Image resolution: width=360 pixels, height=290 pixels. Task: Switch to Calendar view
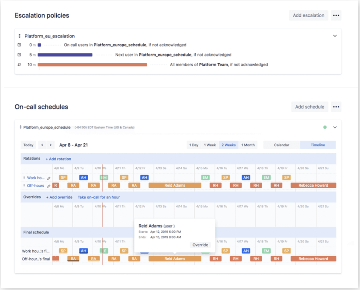click(x=282, y=145)
